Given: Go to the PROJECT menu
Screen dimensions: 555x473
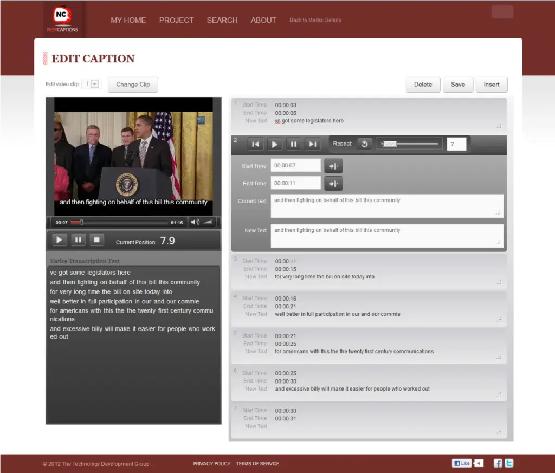Looking at the screenshot, I should 176,20.
